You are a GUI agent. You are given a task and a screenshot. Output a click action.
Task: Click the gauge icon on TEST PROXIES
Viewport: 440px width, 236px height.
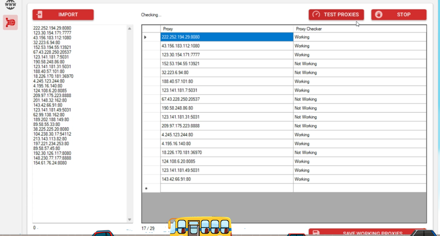click(x=316, y=14)
